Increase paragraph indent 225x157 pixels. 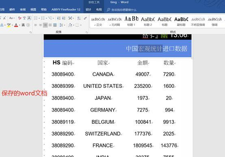pyautogui.click(x=64, y=18)
